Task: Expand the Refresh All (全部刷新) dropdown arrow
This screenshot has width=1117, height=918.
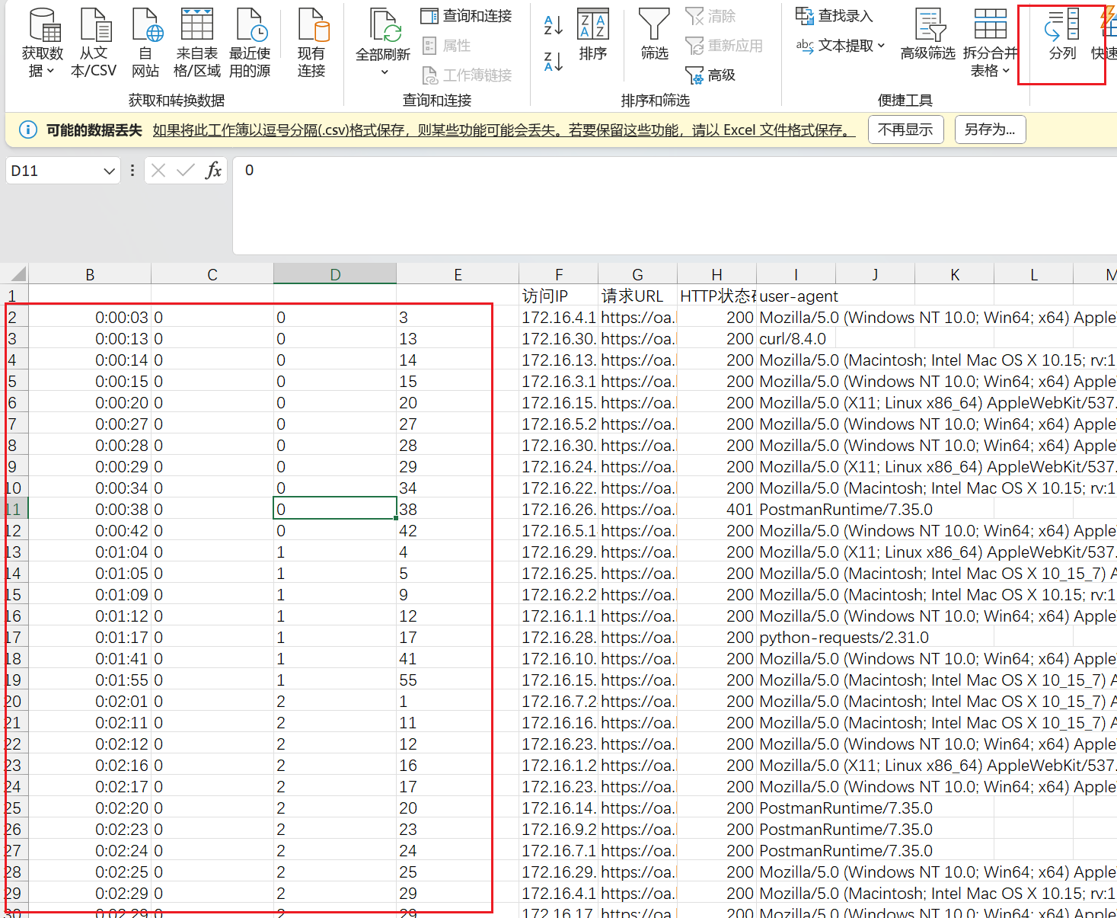Action: 384,72
